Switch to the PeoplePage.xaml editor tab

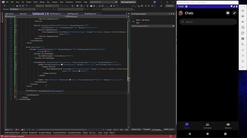coord(90,14)
